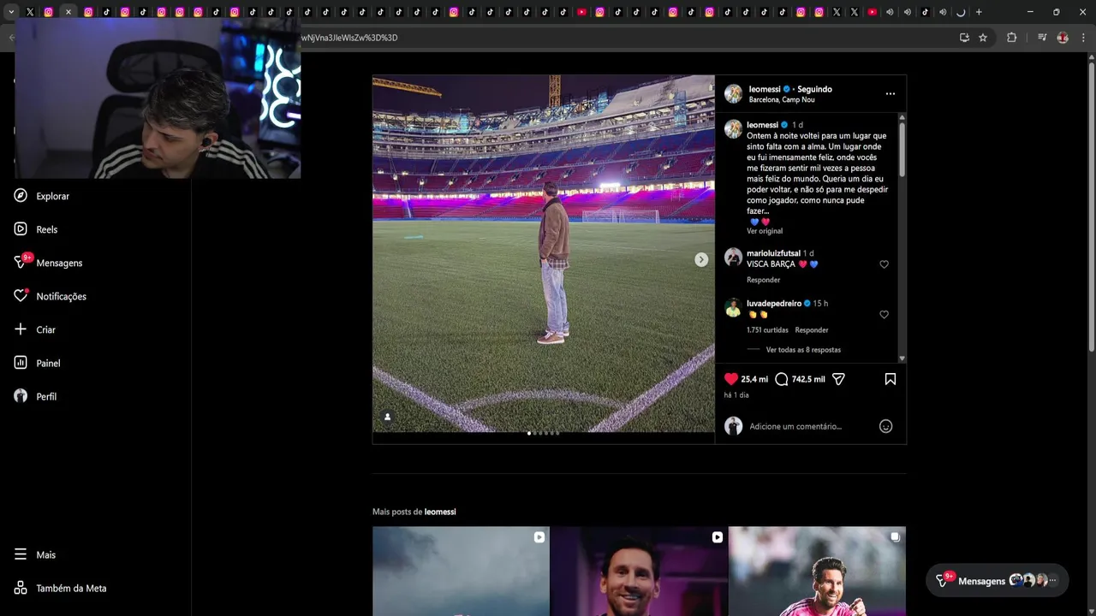Open 1.751 curtidas likes list
Screen dimensions: 1096x616
[767, 330]
